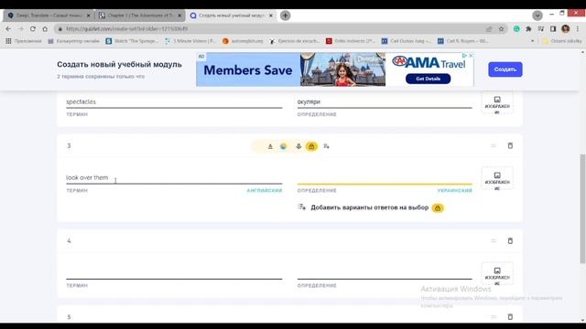Grab the reorder handle of card 3

pyautogui.click(x=494, y=146)
